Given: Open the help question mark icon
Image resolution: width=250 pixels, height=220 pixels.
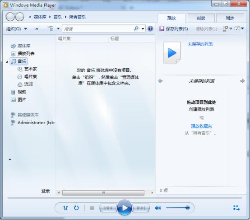Looking at the screenshot, I should [x=150, y=28].
